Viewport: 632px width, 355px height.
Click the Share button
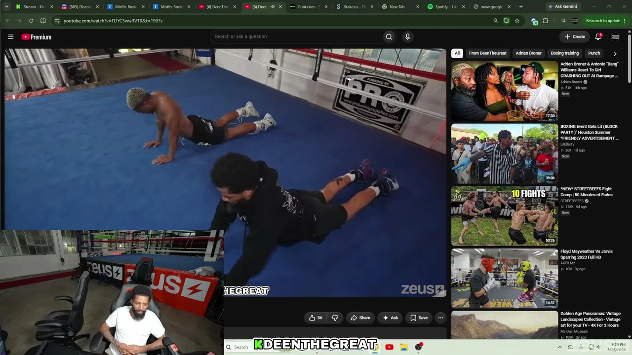[x=360, y=318]
